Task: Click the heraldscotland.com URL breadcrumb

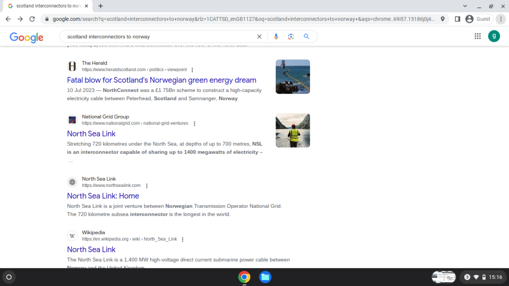Action: coord(134,70)
